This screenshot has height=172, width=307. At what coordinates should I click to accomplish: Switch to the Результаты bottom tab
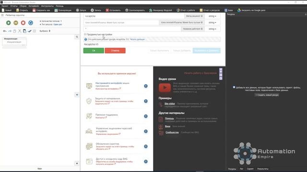click(x=263, y=169)
